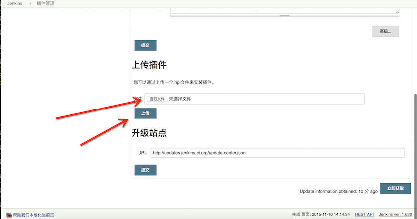Click the horizontal resize bar below the text area

(x=284, y=16)
